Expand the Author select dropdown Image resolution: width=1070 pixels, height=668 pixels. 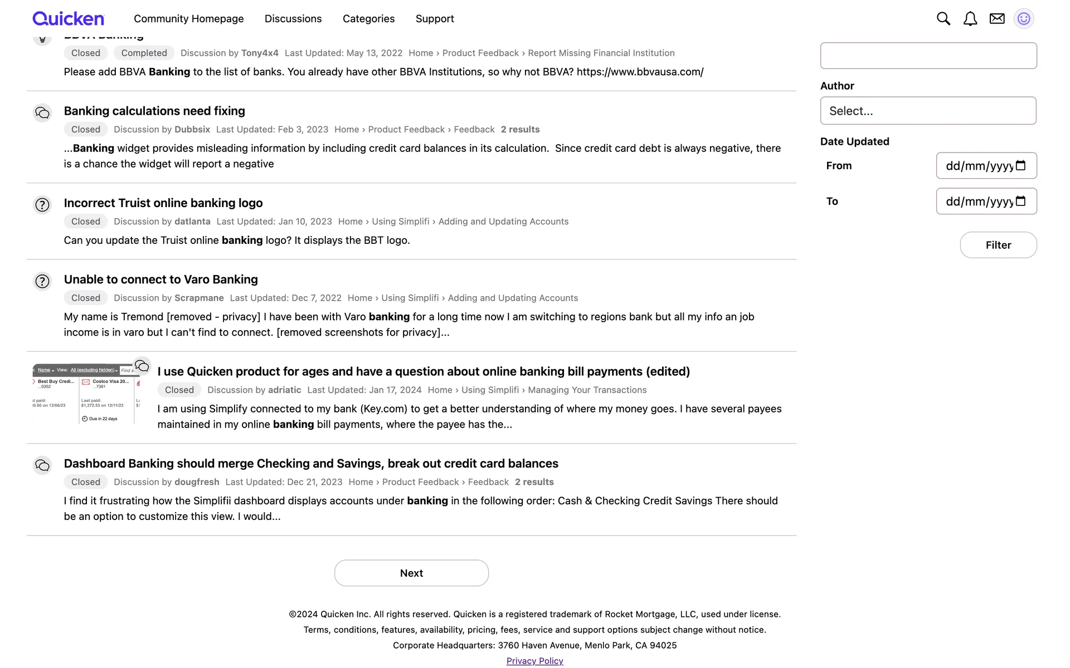928,111
